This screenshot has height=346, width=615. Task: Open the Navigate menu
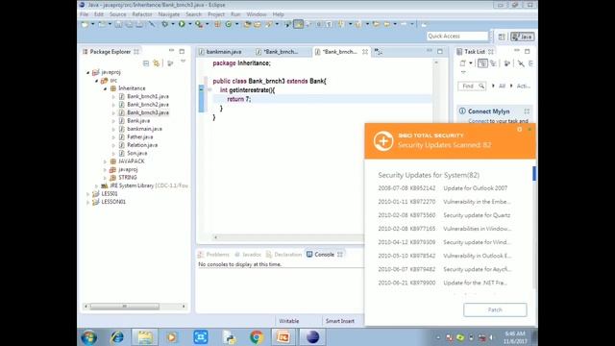point(169,14)
